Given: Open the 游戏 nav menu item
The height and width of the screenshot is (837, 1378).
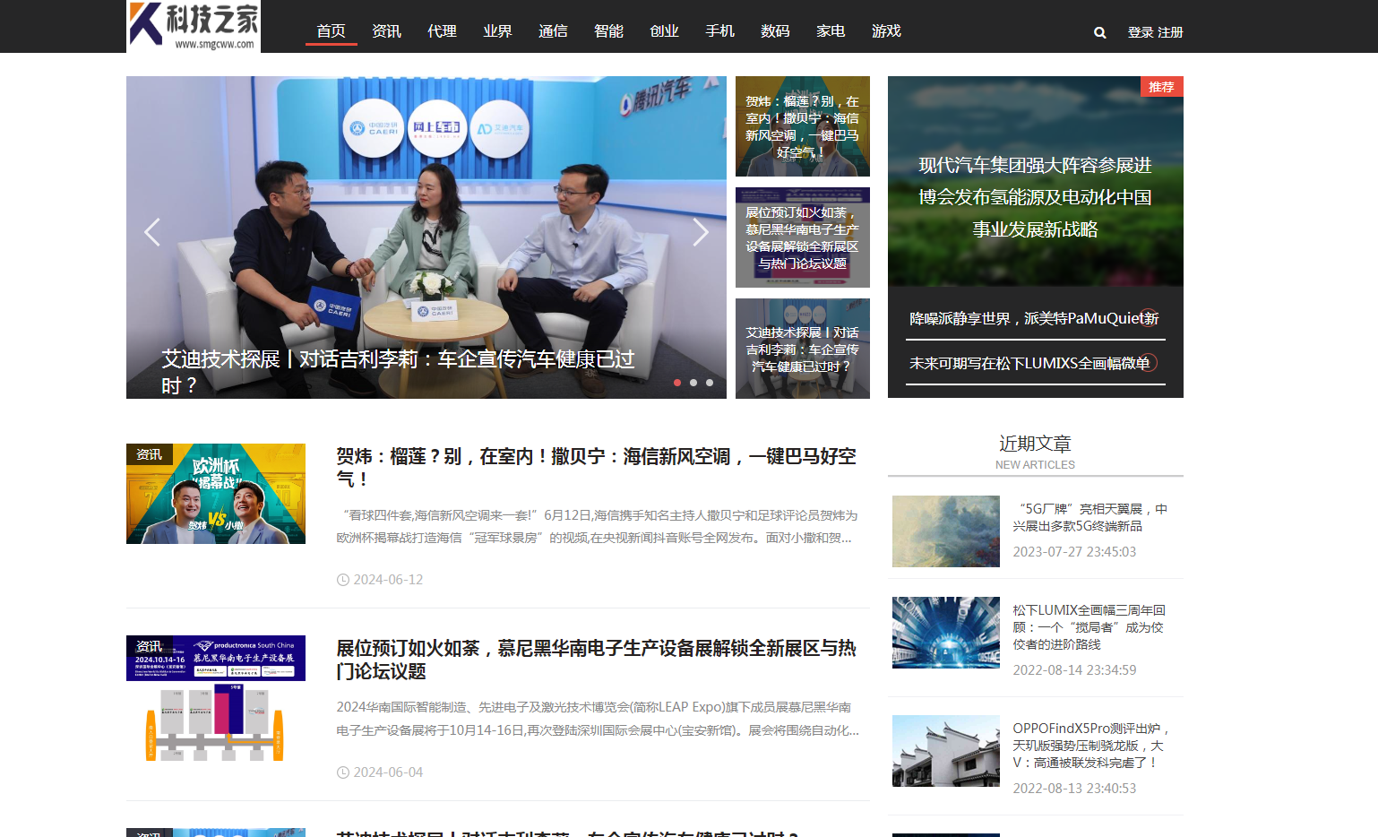Looking at the screenshot, I should pos(887,31).
